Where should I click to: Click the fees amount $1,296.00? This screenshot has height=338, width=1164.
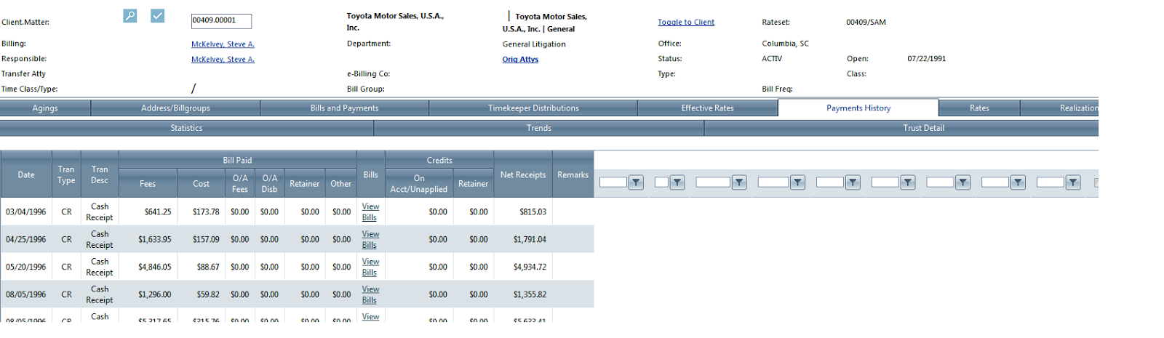pyautogui.click(x=155, y=295)
